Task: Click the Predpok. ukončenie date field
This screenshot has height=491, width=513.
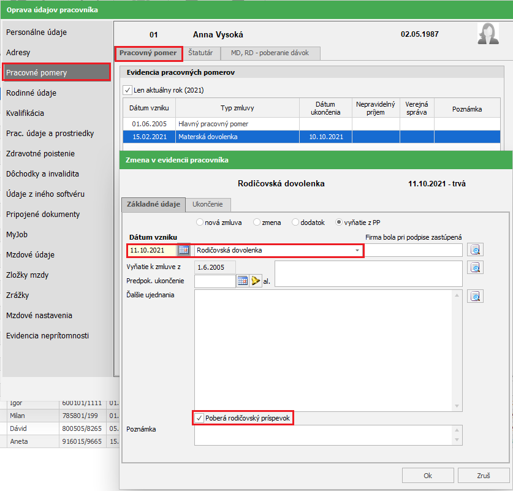Action: pos(215,281)
